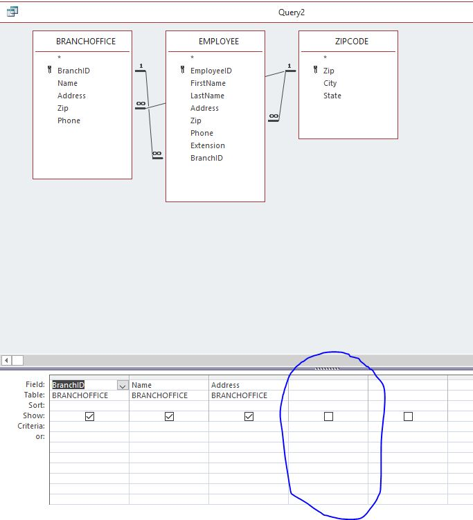Click the pane splitter grip handle
This screenshot has width=473, height=520.
coord(327,368)
